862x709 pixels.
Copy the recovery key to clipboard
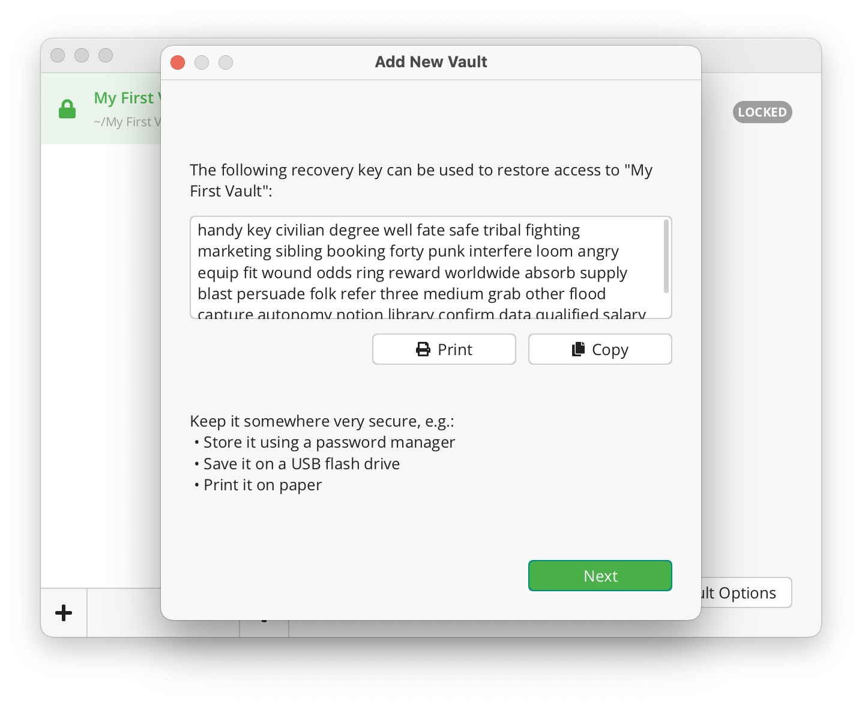(x=600, y=349)
